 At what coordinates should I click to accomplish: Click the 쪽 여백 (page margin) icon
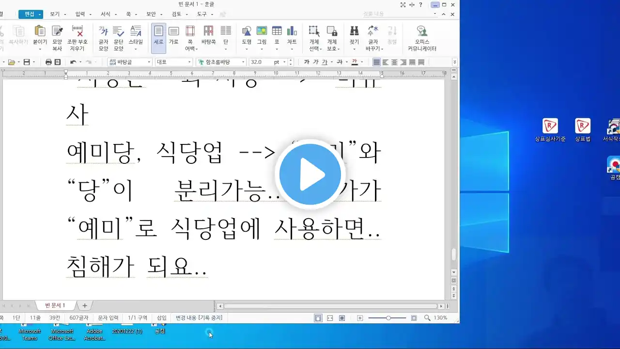[190, 31]
